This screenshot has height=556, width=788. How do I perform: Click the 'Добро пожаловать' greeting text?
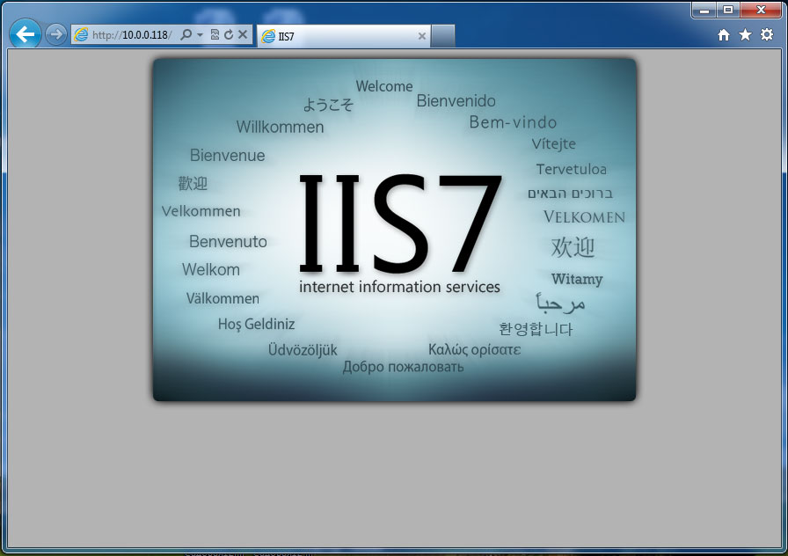[x=403, y=367]
